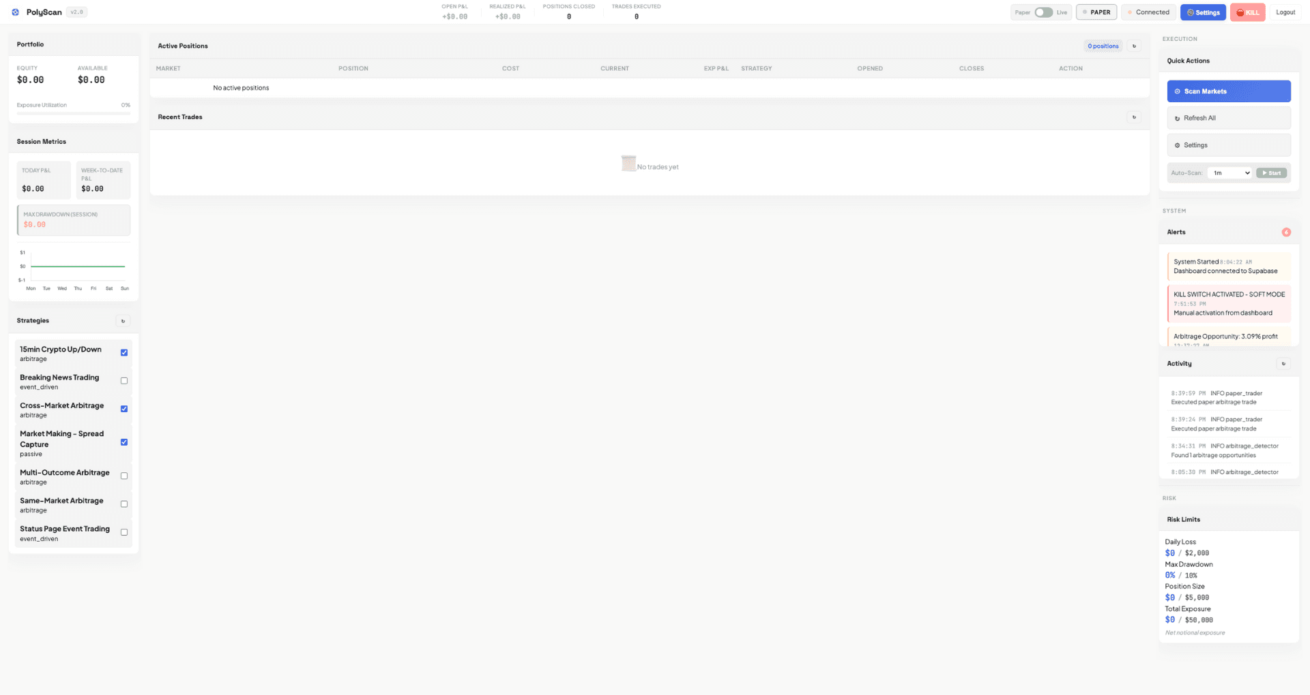Open Settings in Quick Actions
This screenshot has width=1310, height=695.
[1228, 145]
